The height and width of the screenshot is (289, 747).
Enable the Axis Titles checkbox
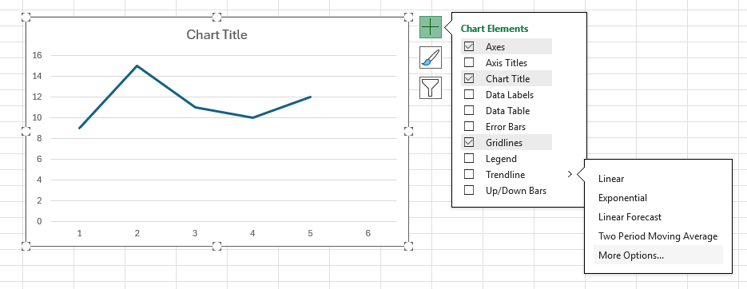coord(469,62)
